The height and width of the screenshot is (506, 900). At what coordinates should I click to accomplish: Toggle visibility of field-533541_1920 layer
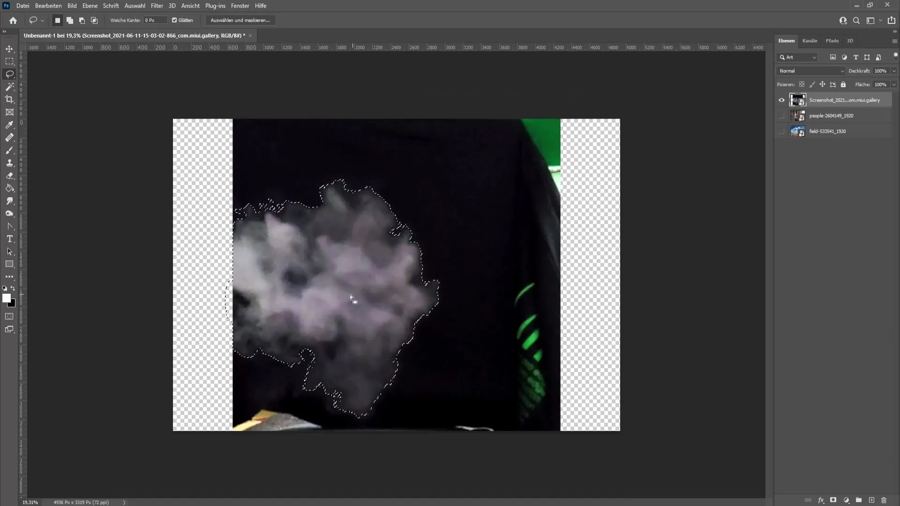pos(780,131)
